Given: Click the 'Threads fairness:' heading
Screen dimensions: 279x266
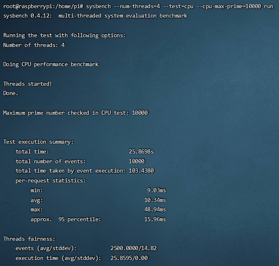Looking at the screenshot, I should click(29, 239).
